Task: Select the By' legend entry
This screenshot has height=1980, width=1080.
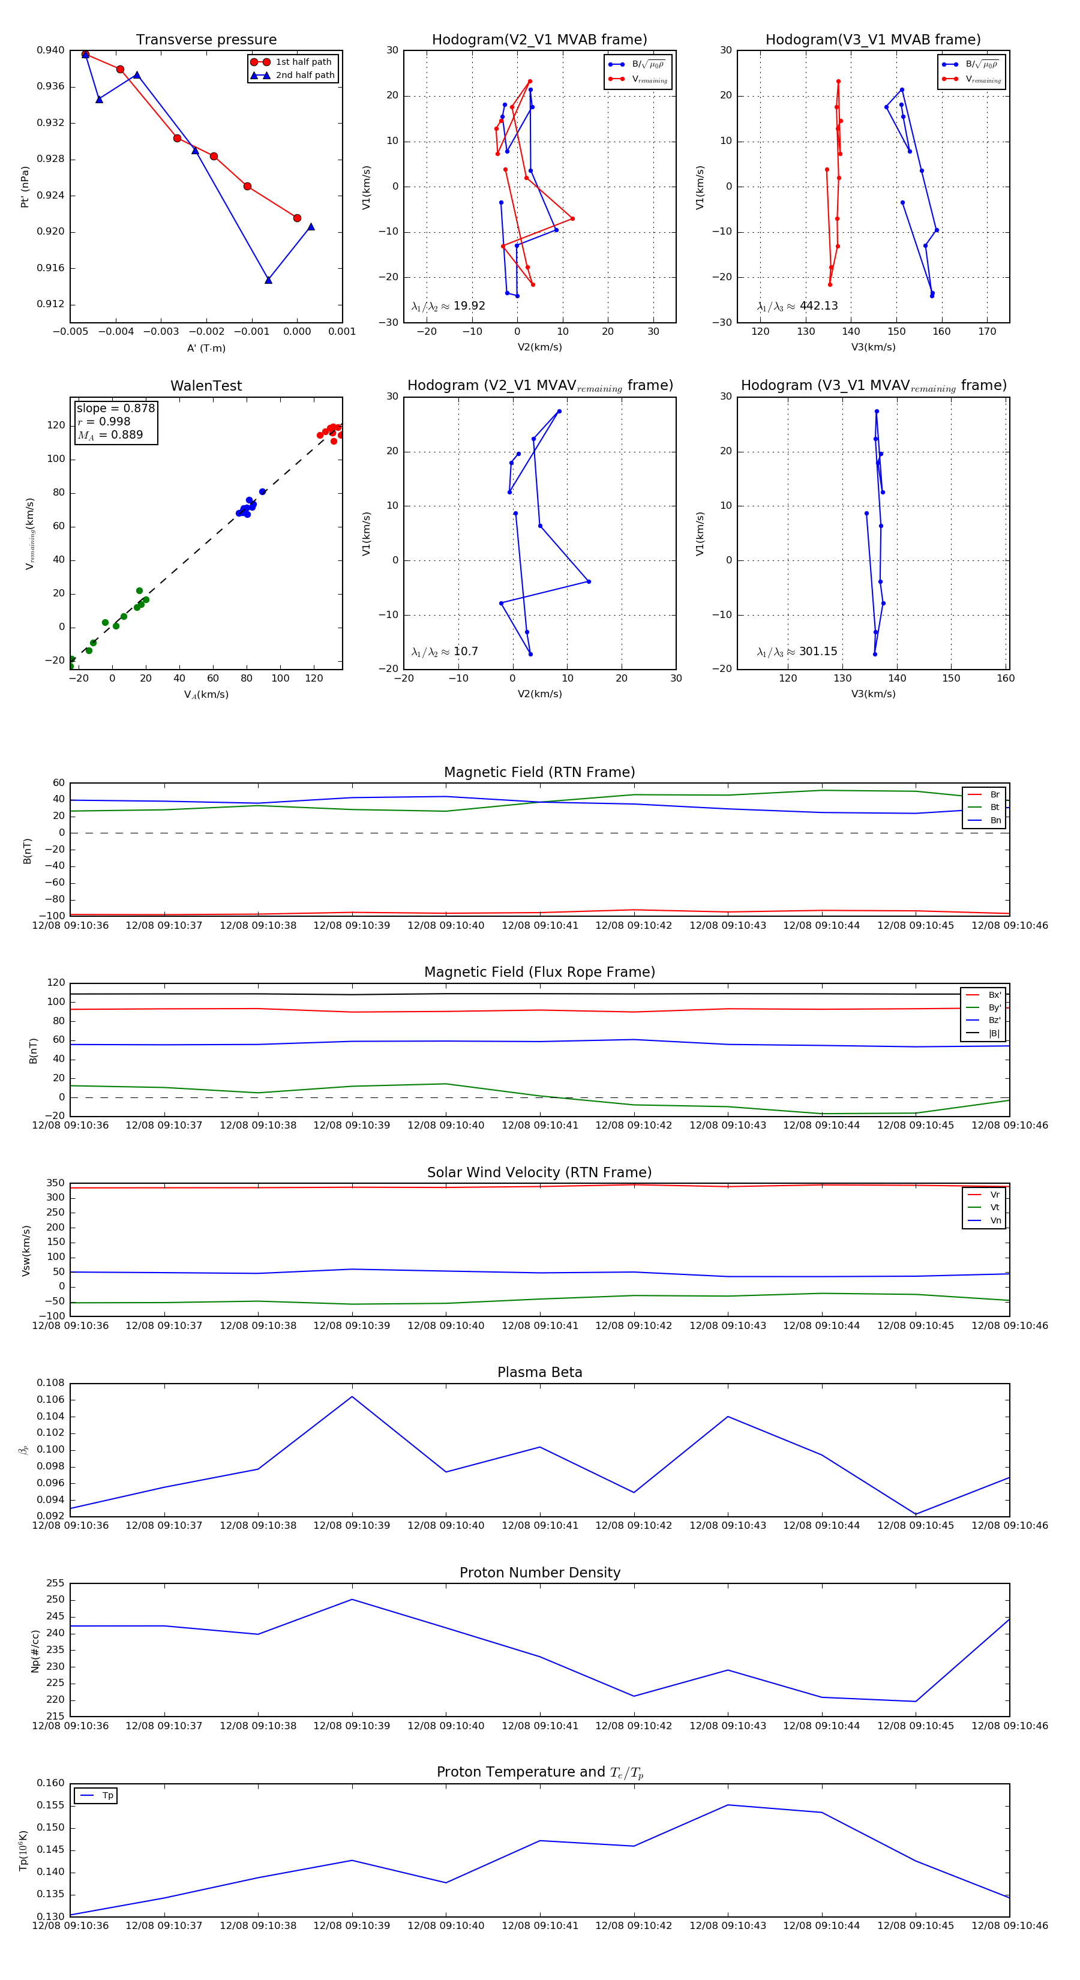Action: (x=983, y=1007)
